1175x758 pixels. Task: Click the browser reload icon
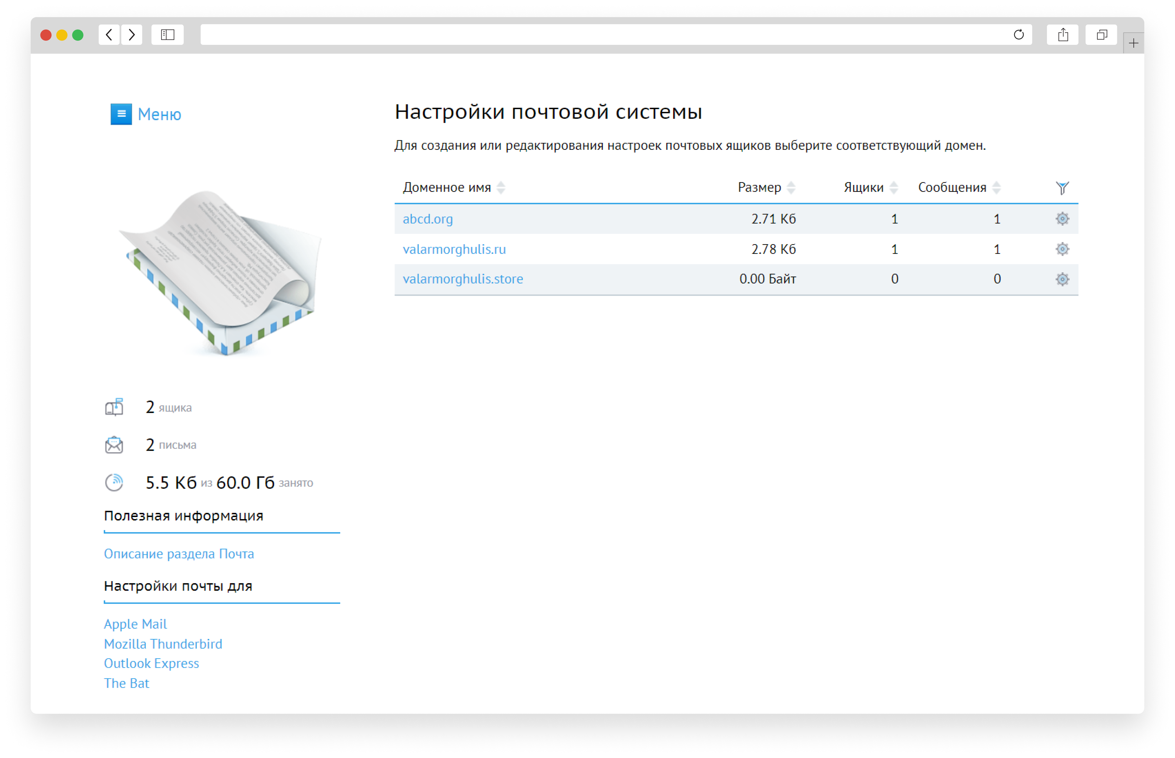1018,35
